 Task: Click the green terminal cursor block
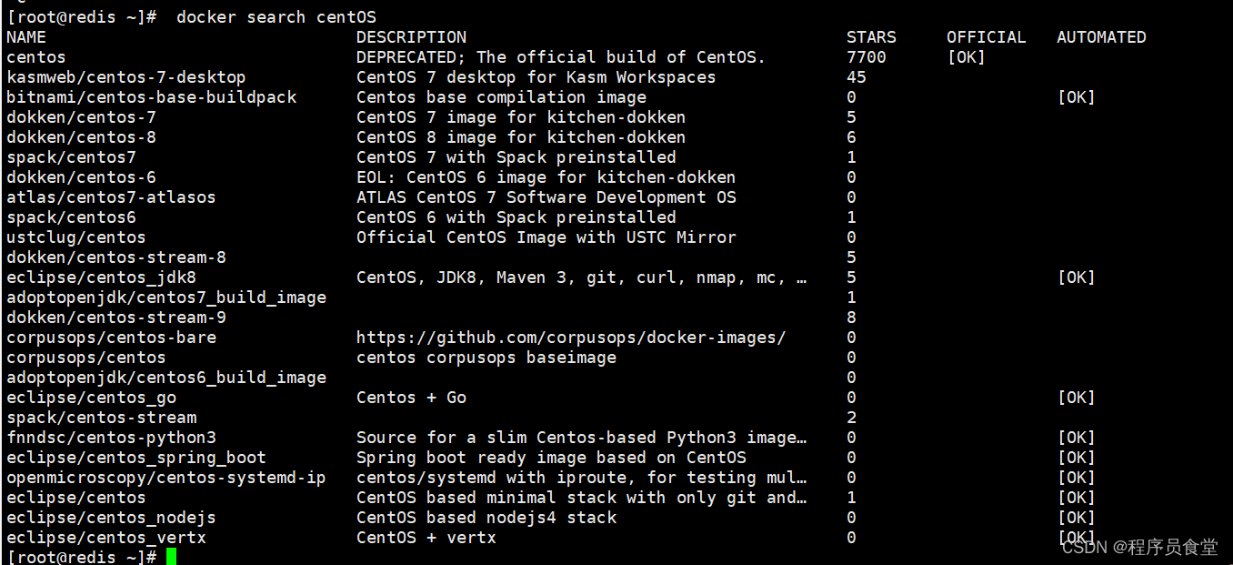tap(171, 557)
